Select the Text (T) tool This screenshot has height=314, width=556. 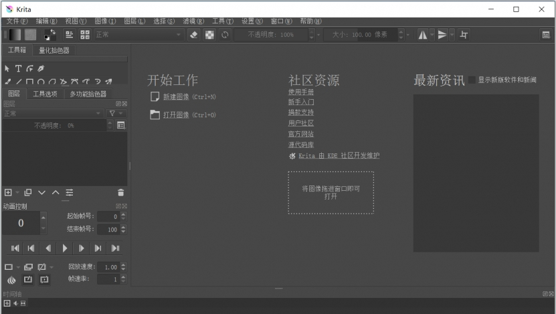pyautogui.click(x=19, y=68)
